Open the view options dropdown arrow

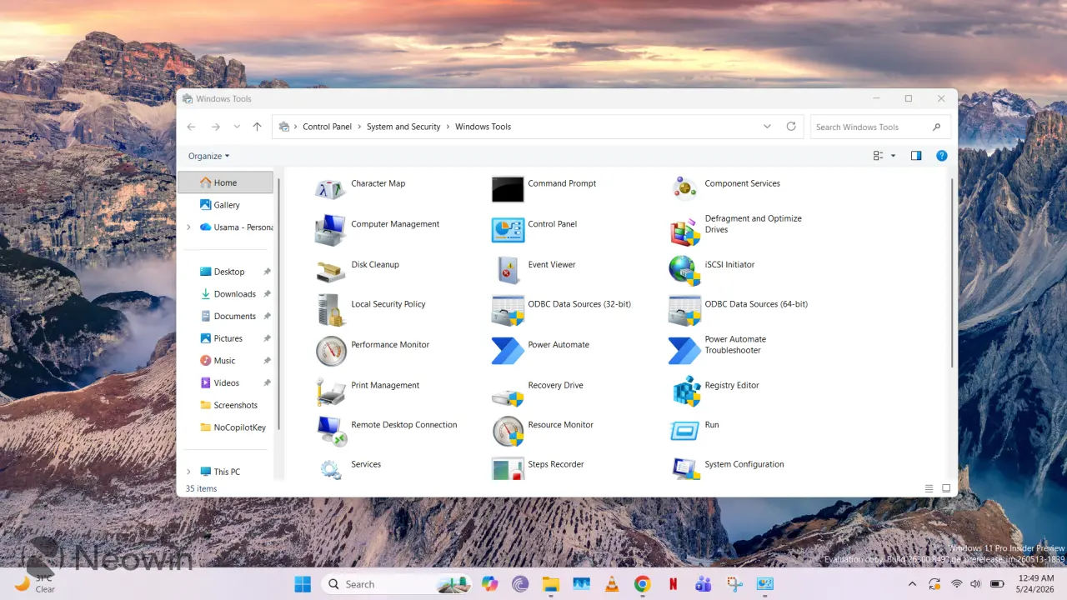[894, 156]
